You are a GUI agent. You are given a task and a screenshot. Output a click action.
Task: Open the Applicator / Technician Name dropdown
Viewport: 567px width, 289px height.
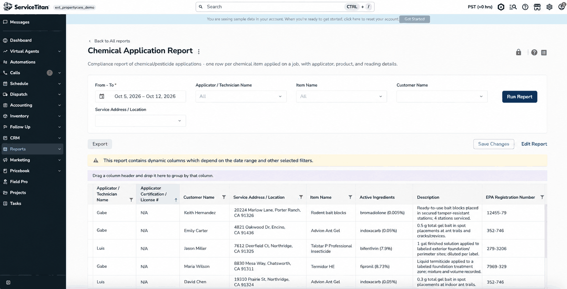point(241,96)
